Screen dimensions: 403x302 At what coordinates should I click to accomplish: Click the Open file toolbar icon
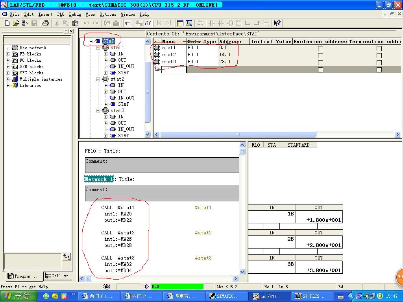point(16,23)
